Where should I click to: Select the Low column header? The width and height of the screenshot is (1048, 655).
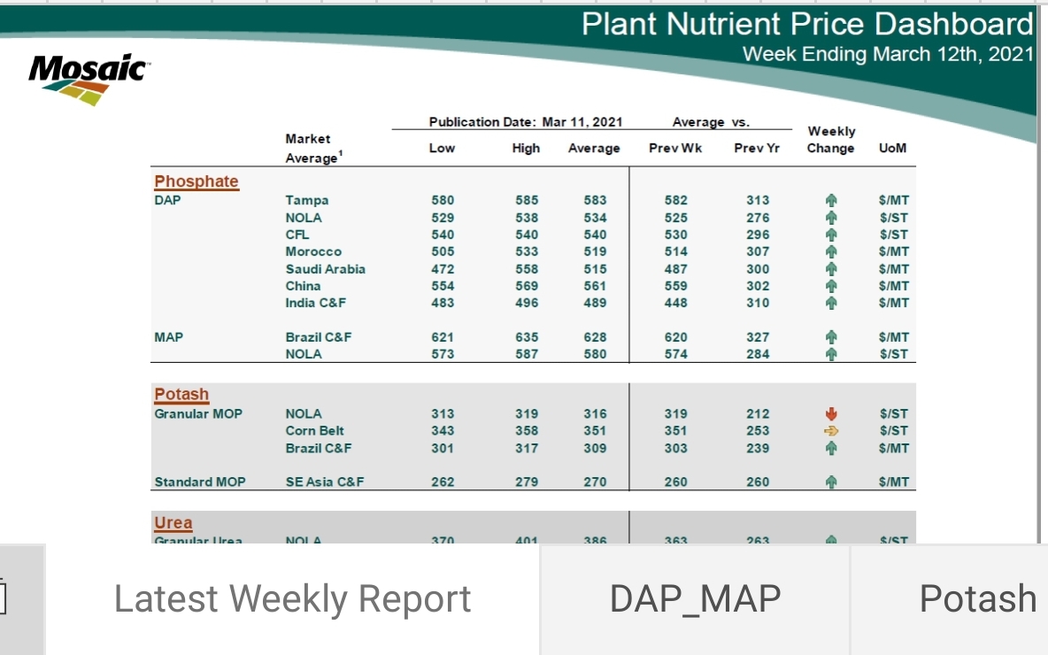(x=442, y=149)
